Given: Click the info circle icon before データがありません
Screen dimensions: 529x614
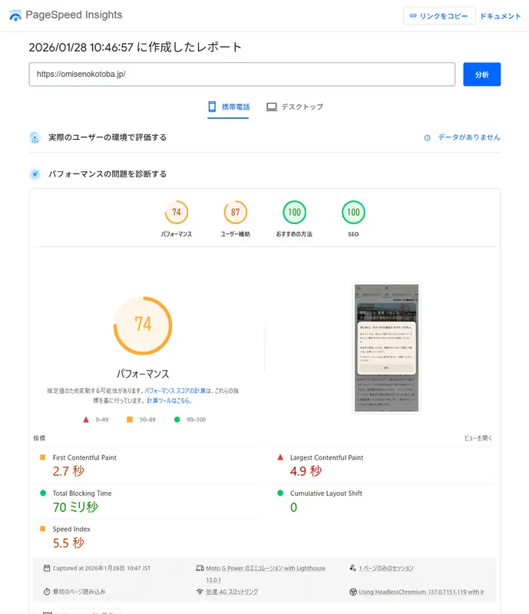Looking at the screenshot, I should pyautogui.click(x=428, y=138).
